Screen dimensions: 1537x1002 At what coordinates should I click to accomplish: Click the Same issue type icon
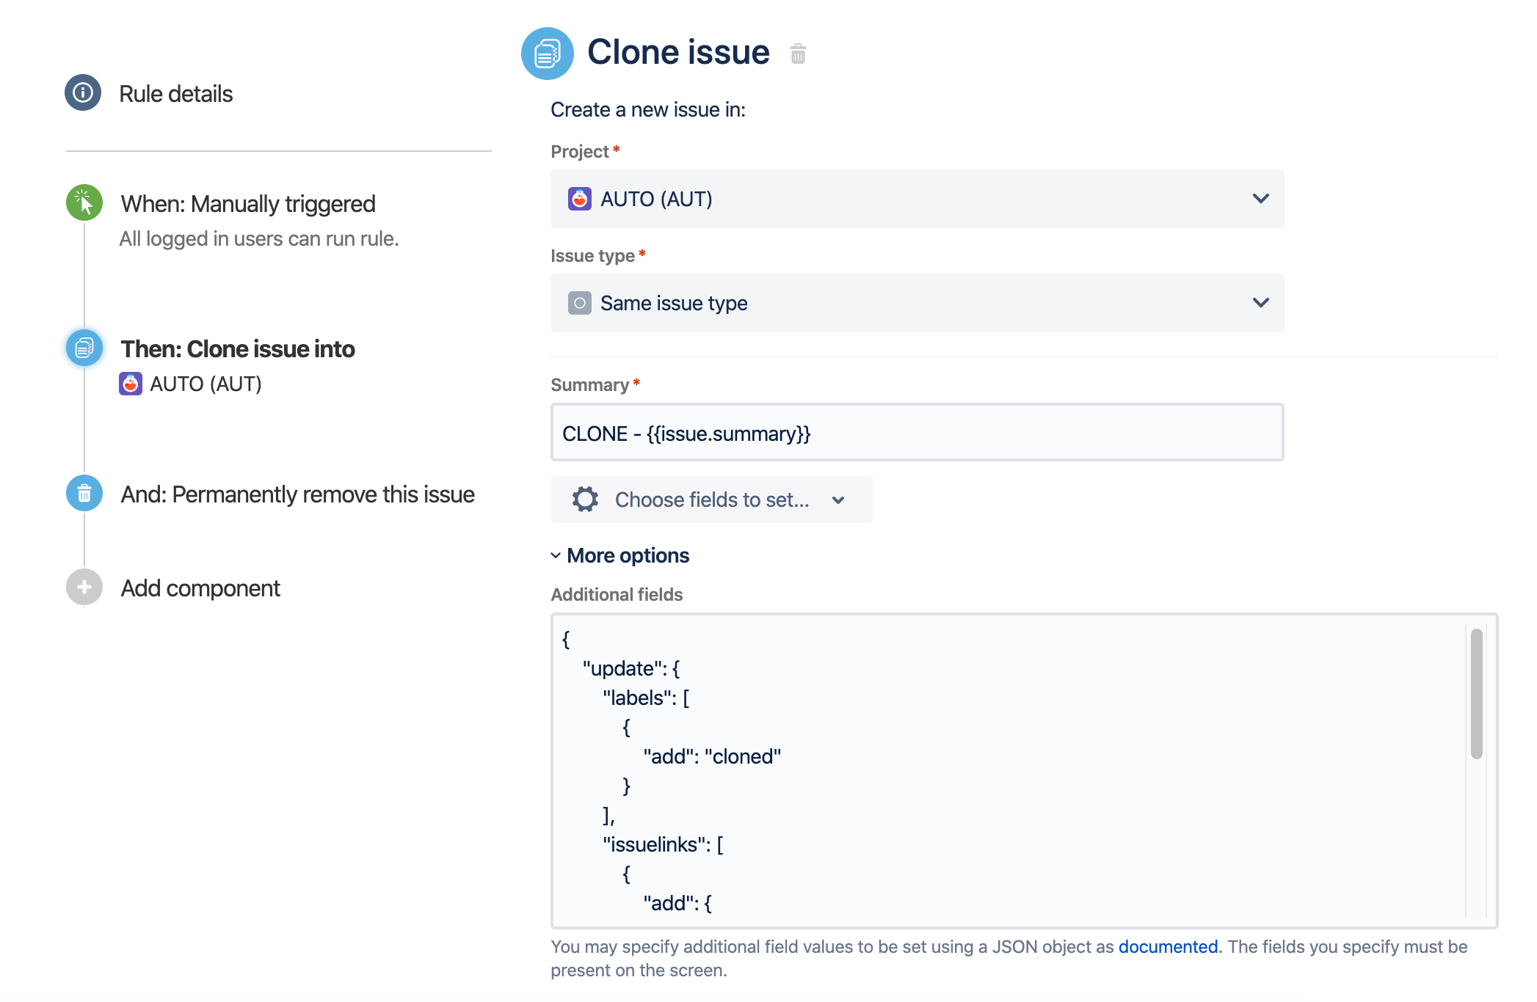581,302
